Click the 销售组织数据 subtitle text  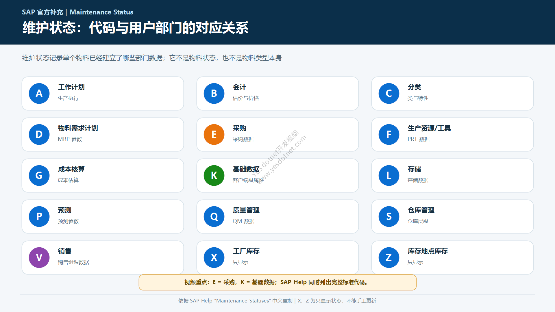pos(73,262)
